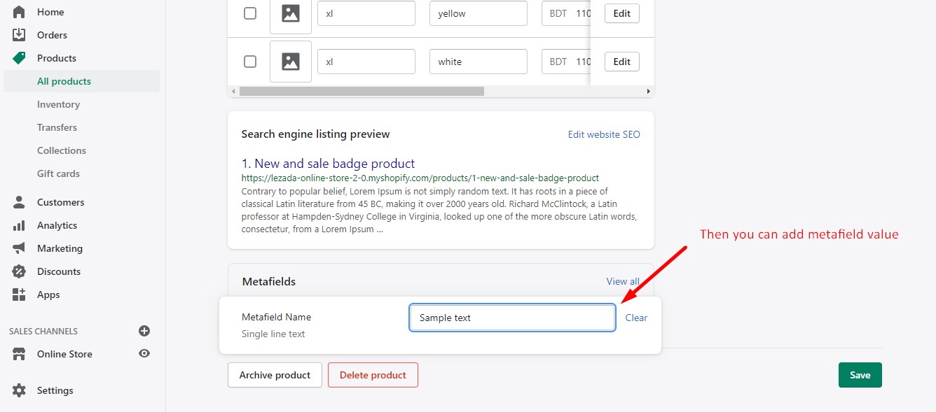Click the green Products tag icon
Image resolution: width=936 pixels, height=412 pixels.
pyautogui.click(x=19, y=58)
